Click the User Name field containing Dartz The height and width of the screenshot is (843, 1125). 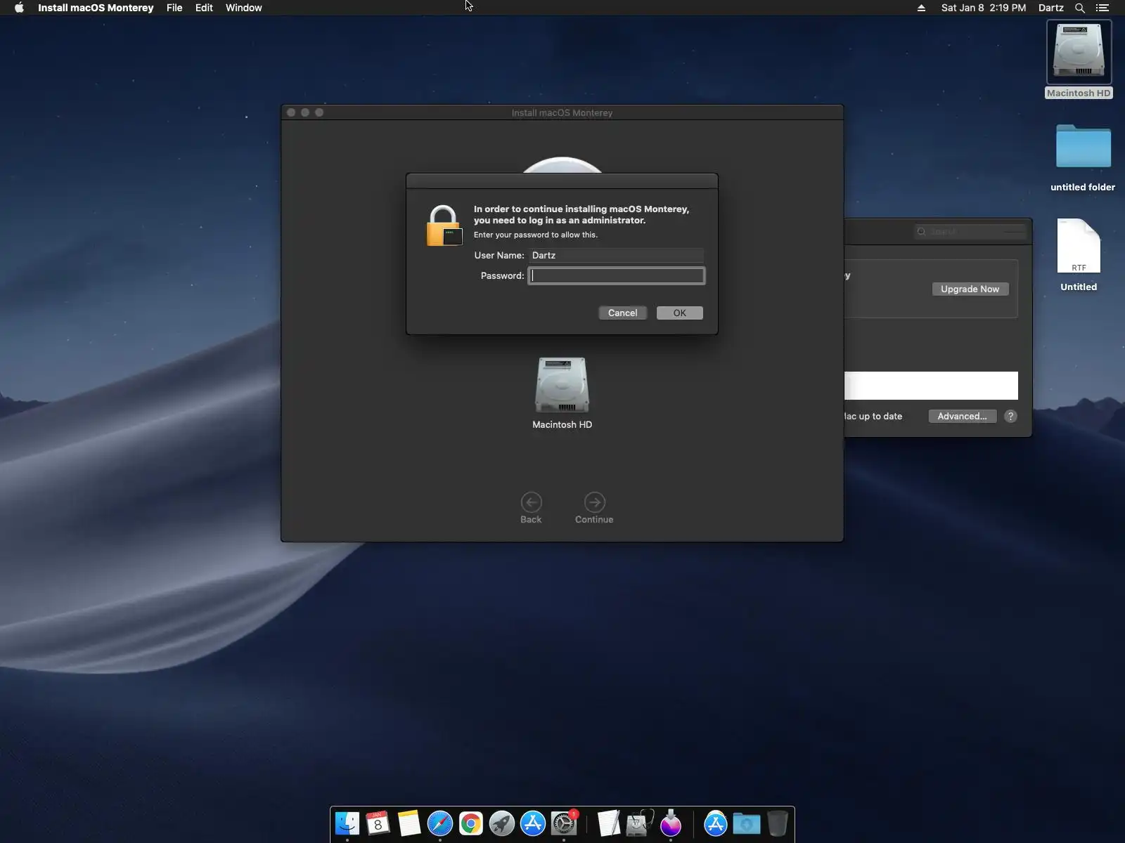click(x=616, y=255)
